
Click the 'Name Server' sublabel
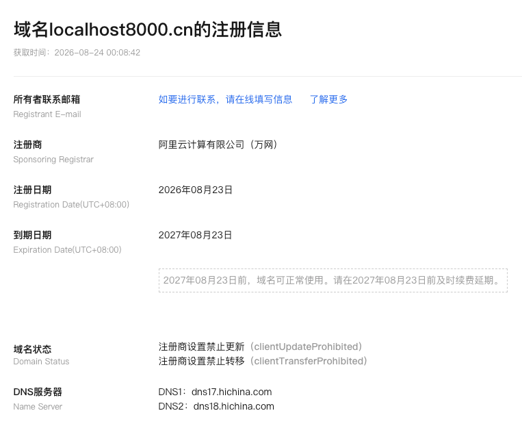[38, 407]
